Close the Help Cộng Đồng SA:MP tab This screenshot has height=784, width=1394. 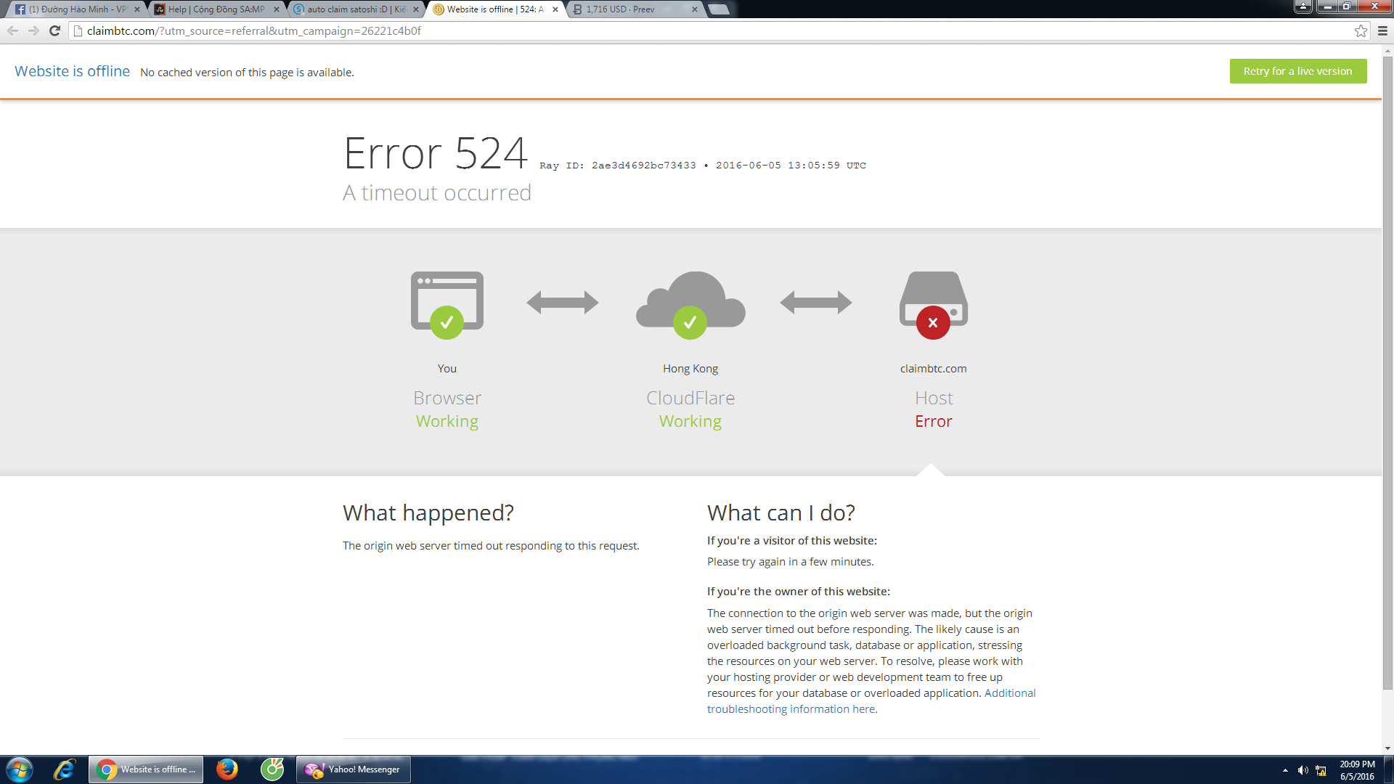[276, 9]
